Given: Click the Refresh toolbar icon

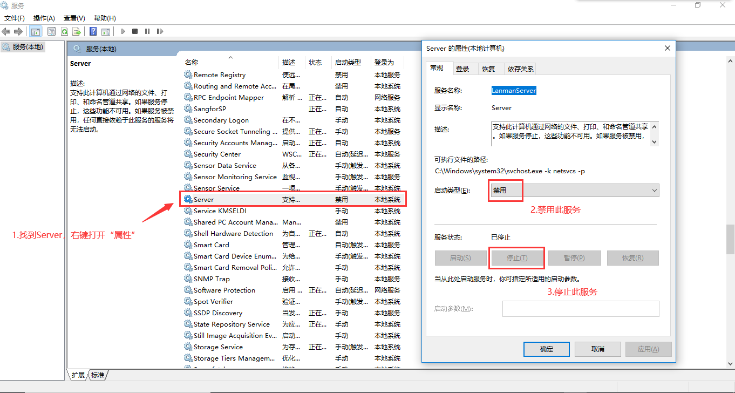Looking at the screenshot, I should point(64,32).
